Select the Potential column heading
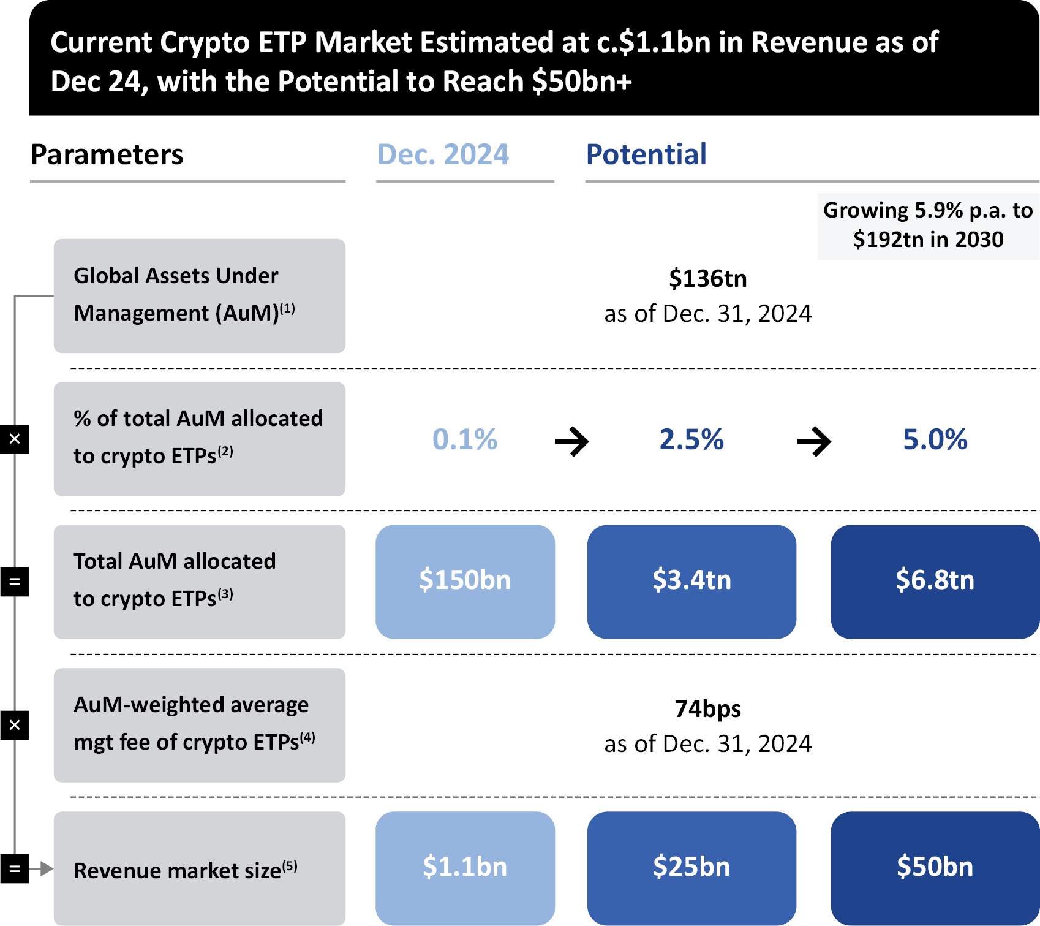Image resolution: width=1040 pixels, height=926 pixels. point(646,154)
